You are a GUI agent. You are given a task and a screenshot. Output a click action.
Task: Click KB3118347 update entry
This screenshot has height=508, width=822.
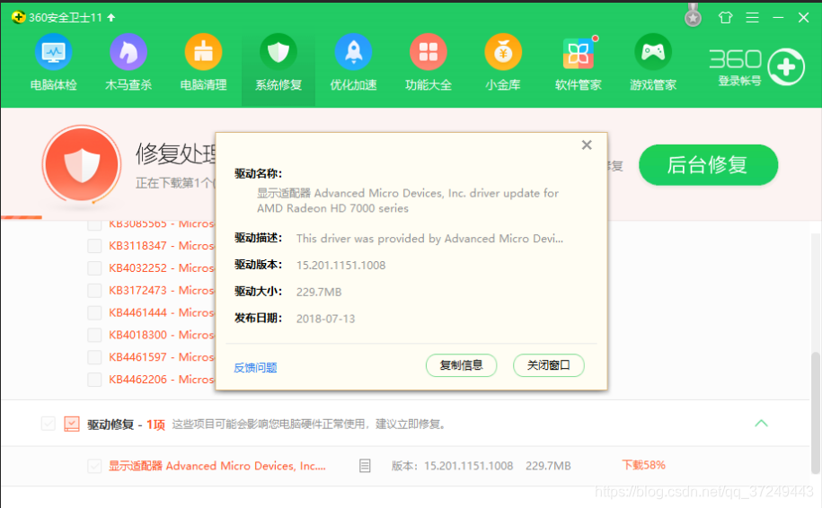coord(162,246)
